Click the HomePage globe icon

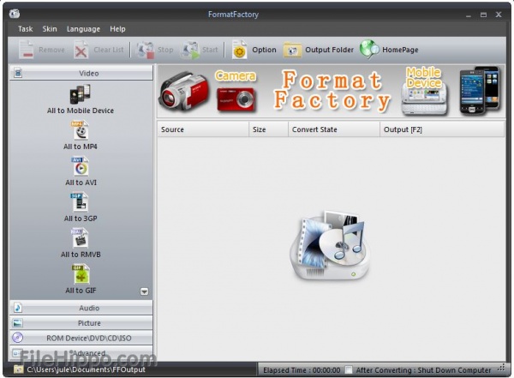[x=369, y=50]
